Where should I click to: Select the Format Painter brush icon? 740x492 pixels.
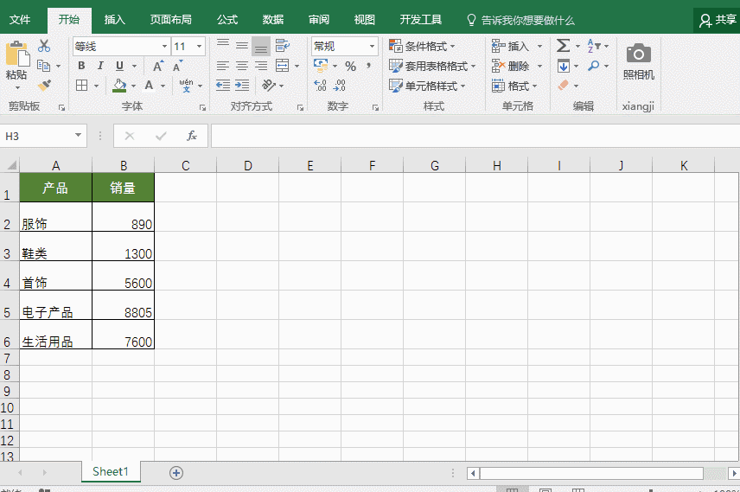[44, 85]
